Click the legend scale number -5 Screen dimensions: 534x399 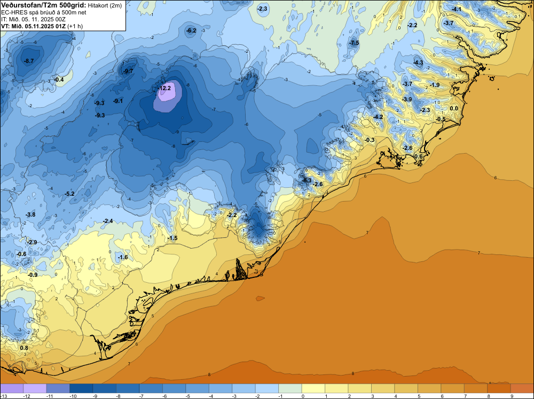tap(187, 396)
